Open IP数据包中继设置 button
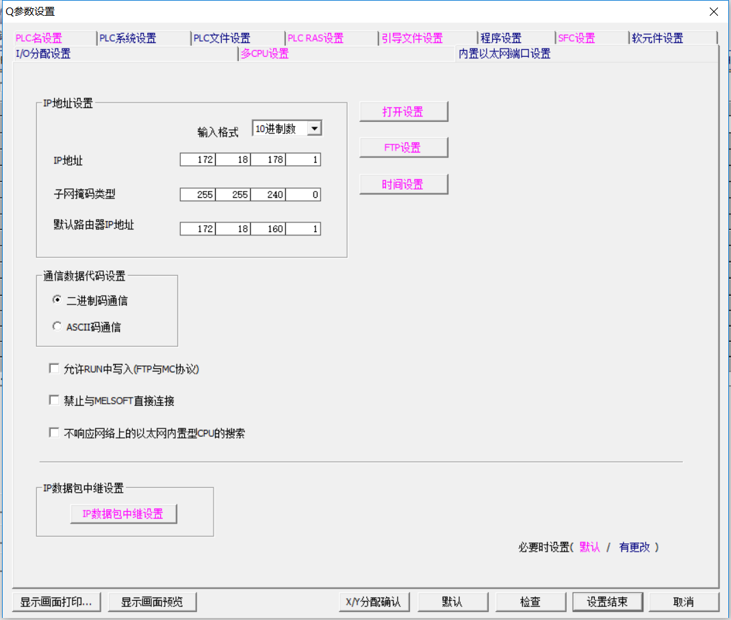The width and height of the screenshot is (731, 620). [x=123, y=514]
